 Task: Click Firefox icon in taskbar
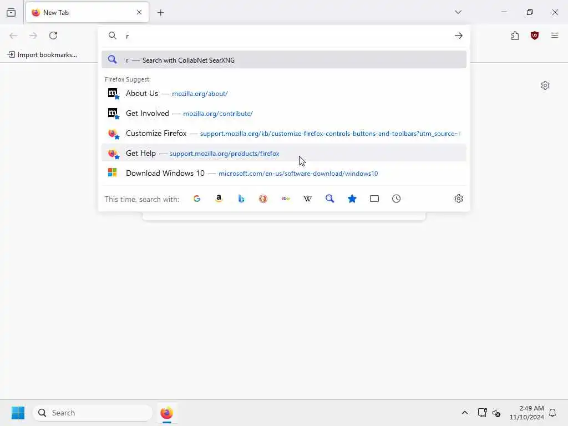coord(166,413)
